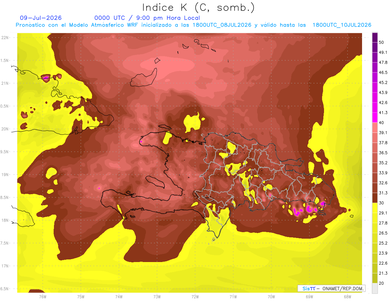Click the colorbar value "20"
The height and width of the screenshot is (301, 390).
pyautogui.click(x=382, y=283)
